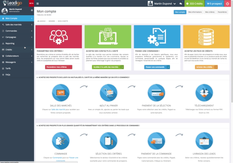
Task: Follow the Salle des marché text link
Action: (58, 109)
